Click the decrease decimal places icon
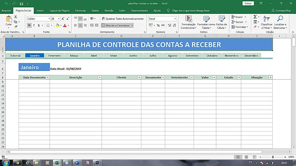 coord(174,25)
